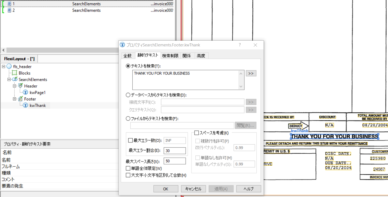Click the max error ratio field showing 30
The width and height of the screenshot is (388, 197).
pos(175,151)
